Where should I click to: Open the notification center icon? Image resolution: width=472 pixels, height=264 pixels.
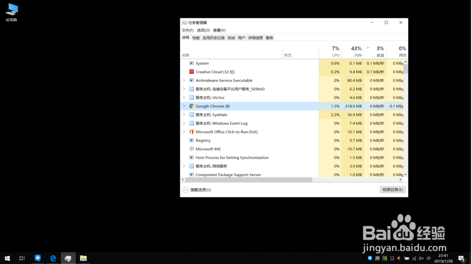(x=462, y=258)
